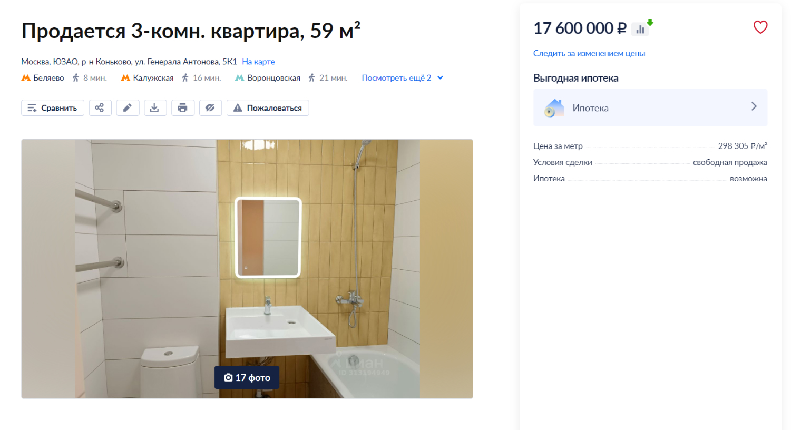
Task: Hide this listing with crossed-eye icon
Action: coord(210,108)
